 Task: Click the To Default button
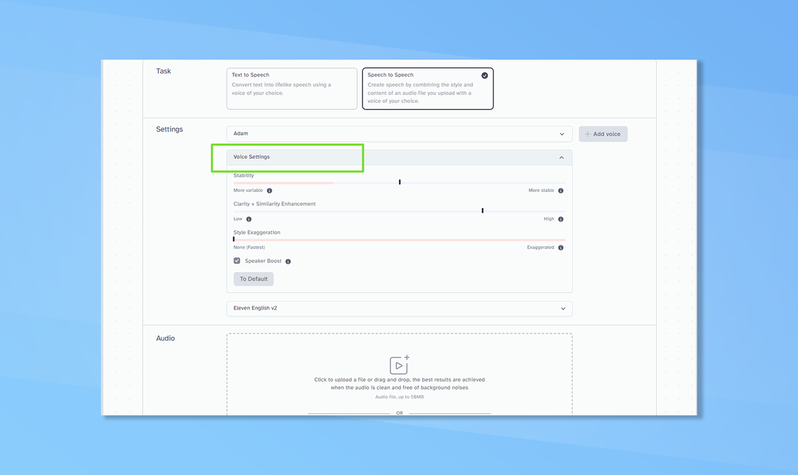[253, 278]
